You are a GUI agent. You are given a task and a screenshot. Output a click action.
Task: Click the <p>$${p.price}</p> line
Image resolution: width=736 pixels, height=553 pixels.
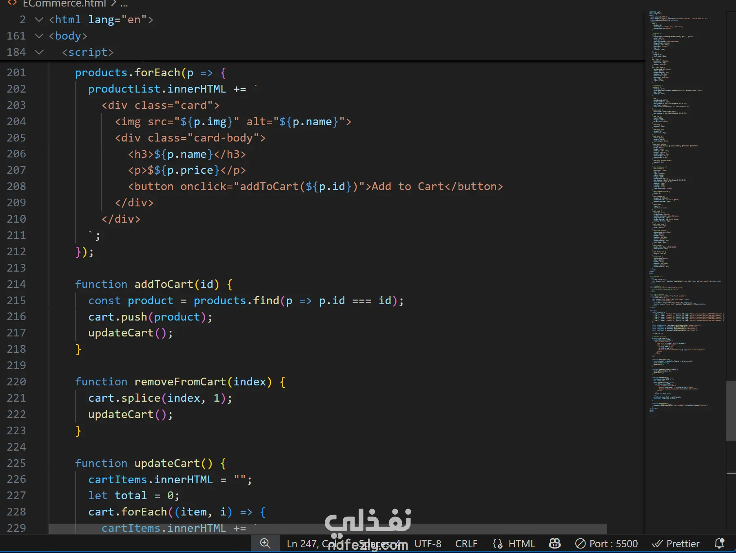[x=187, y=170]
